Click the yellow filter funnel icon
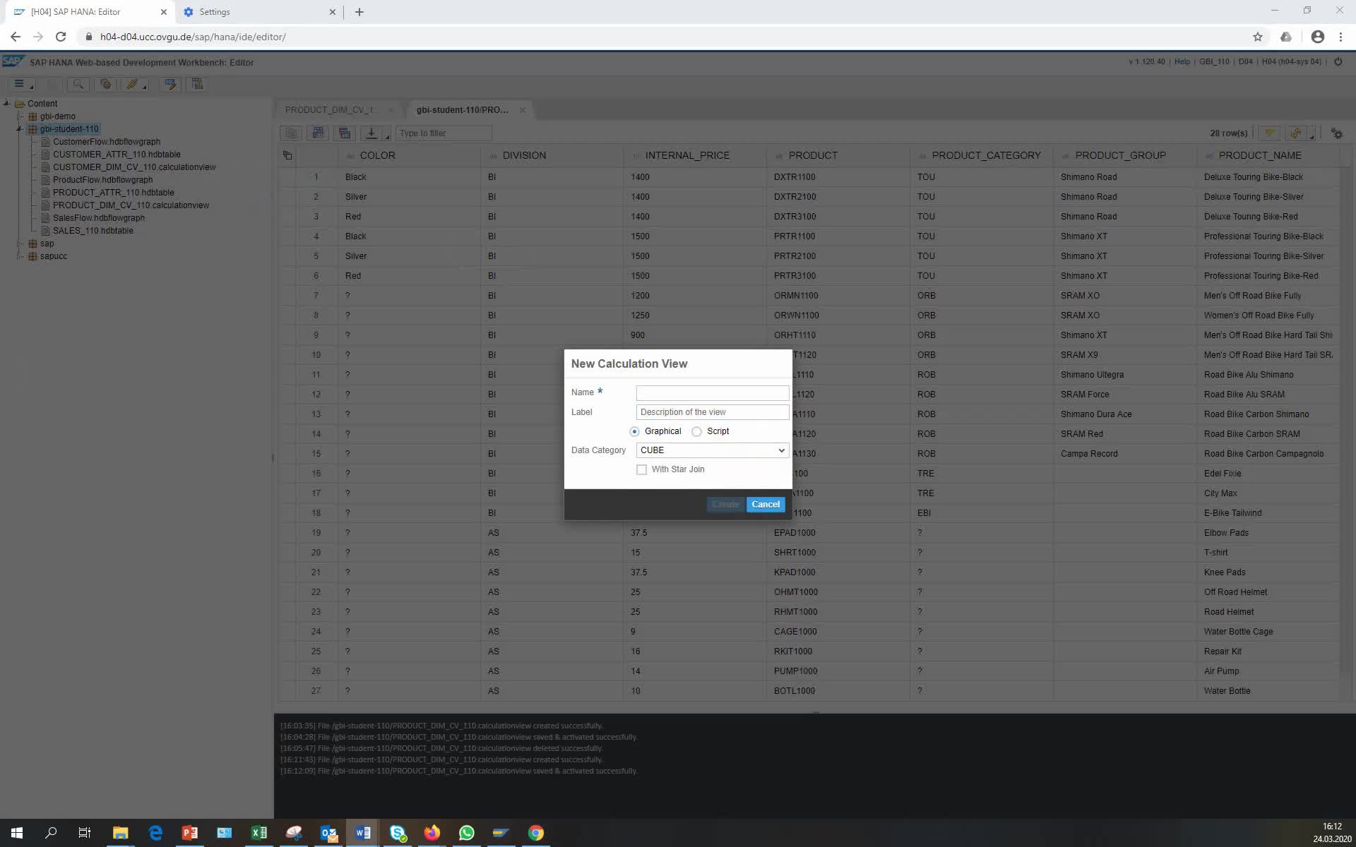This screenshot has height=847, width=1356. pos(1269,133)
